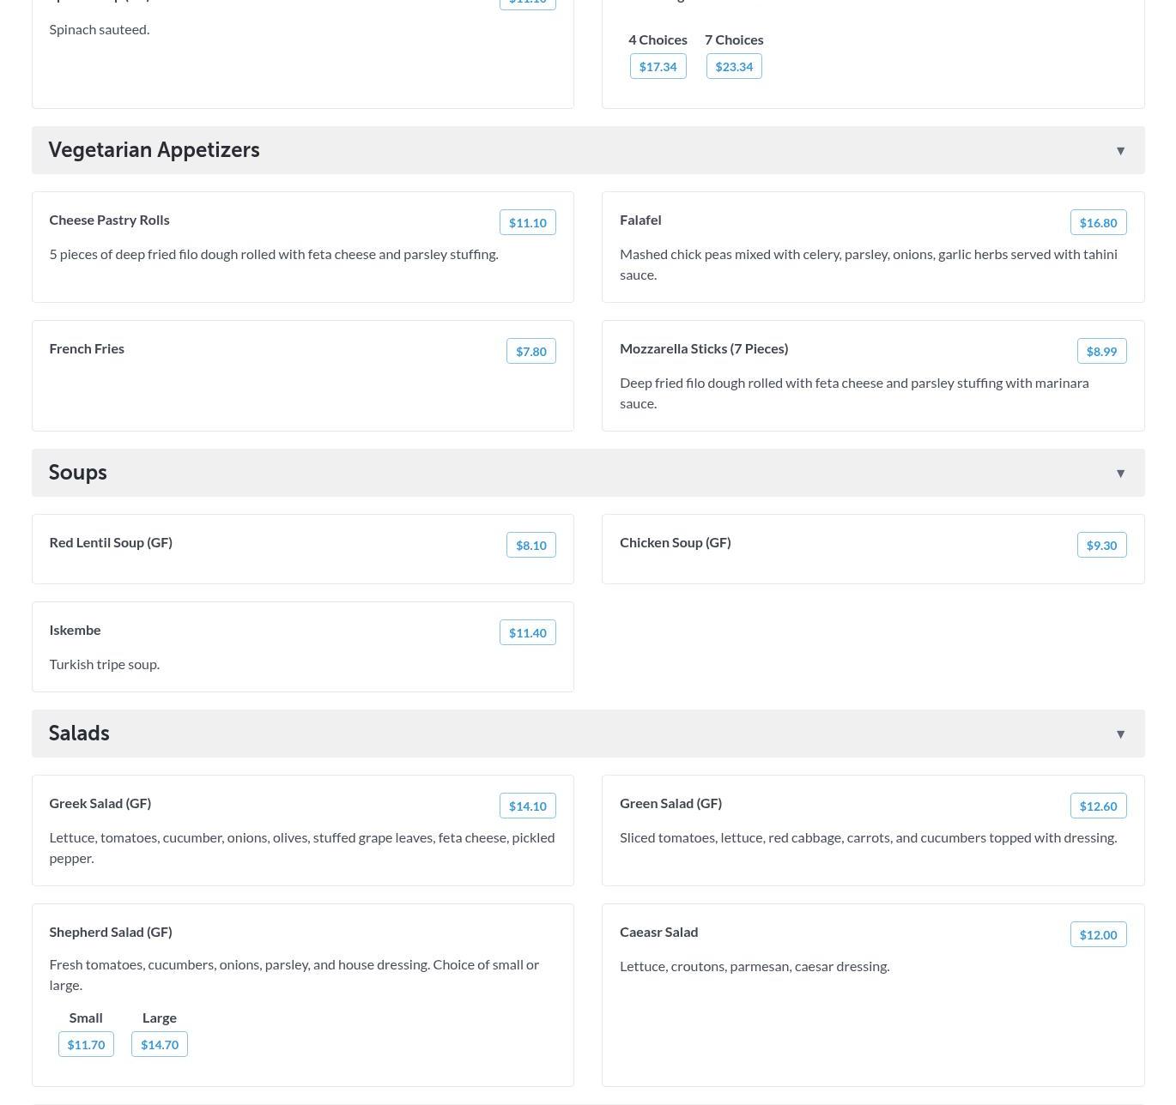Collapse the Vegetarian Appetizers section arrow
This screenshot has width=1176, height=1105.
click(1120, 151)
